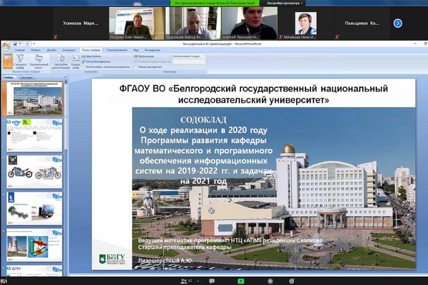Select slide 4 thumbnail with truck
Image resolution: width=428 pixels, height=285 pixels.
point(34,209)
